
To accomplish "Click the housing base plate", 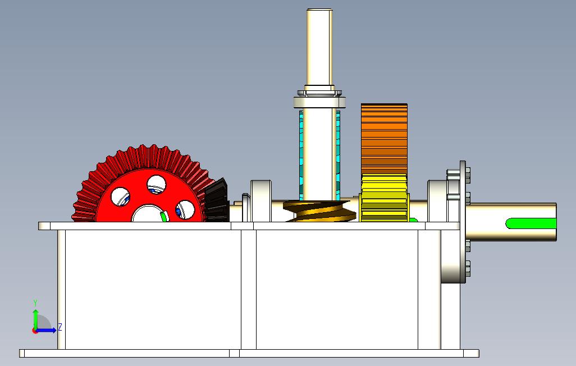I will point(249,353).
